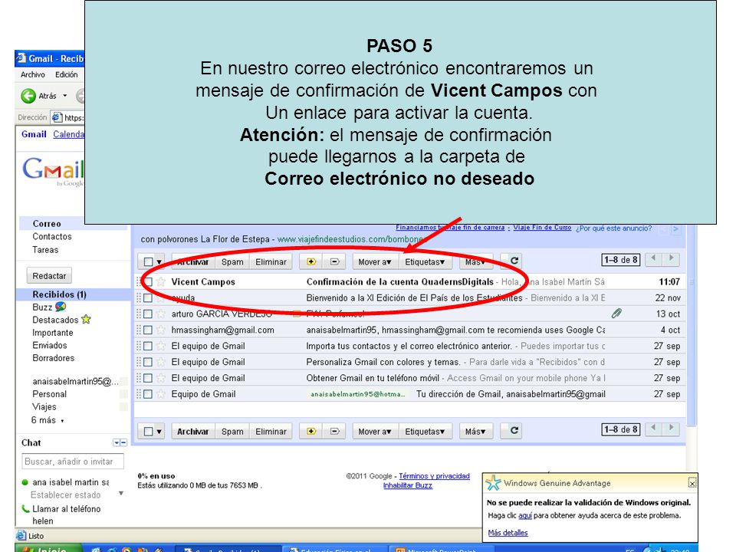Screen dimensions: 736x552
Task: Open the Recibidos (1) folder
Action: coord(59,294)
